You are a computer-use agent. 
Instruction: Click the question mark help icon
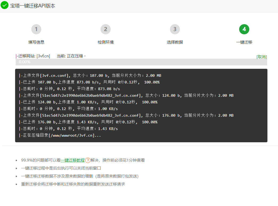coord(88,160)
